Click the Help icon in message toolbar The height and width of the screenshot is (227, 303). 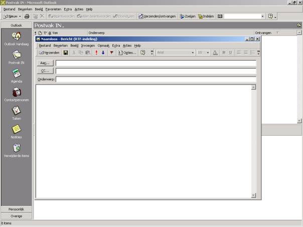143,53
